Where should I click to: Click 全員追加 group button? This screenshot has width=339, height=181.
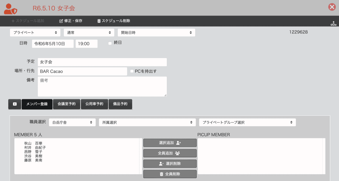tap(170, 153)
